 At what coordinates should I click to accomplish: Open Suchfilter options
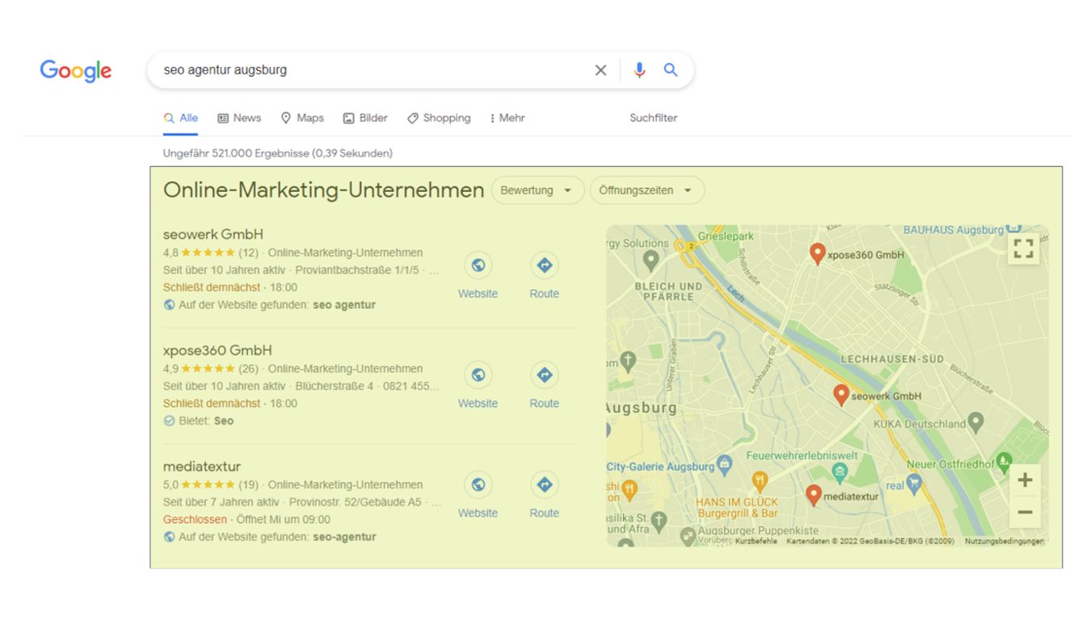pyautogui.click(x=654, y=118)
